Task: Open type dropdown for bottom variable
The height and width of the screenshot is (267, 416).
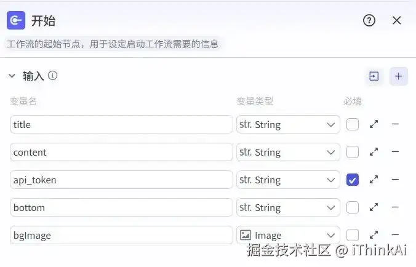Action: [288, 207]
